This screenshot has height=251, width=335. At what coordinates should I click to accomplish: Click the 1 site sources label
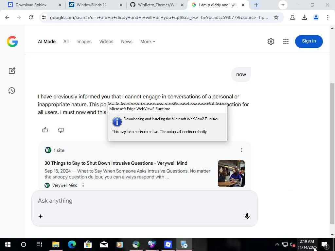point(59,150)
